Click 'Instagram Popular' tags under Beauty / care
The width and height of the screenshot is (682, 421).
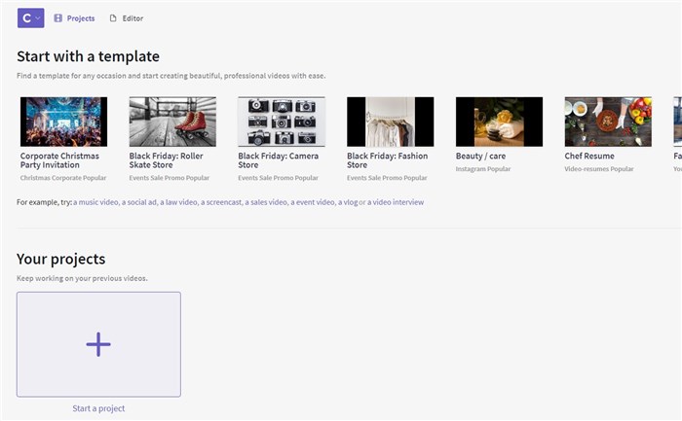[483, 169]
